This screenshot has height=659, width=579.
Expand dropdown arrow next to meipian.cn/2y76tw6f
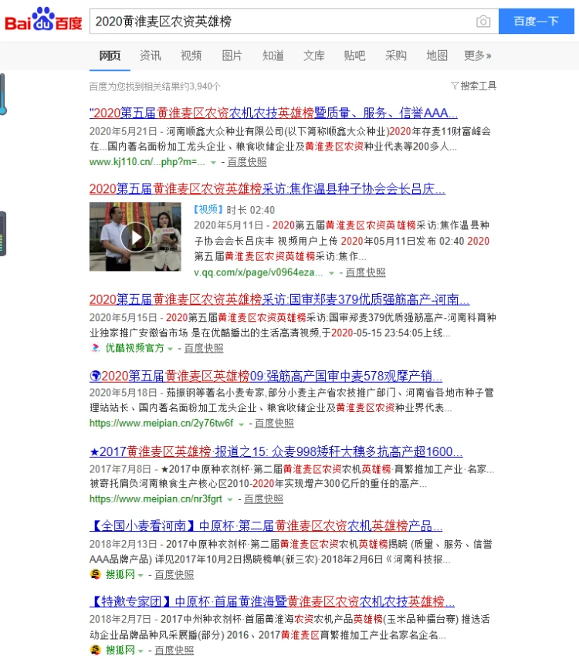(x=242, y=424)
